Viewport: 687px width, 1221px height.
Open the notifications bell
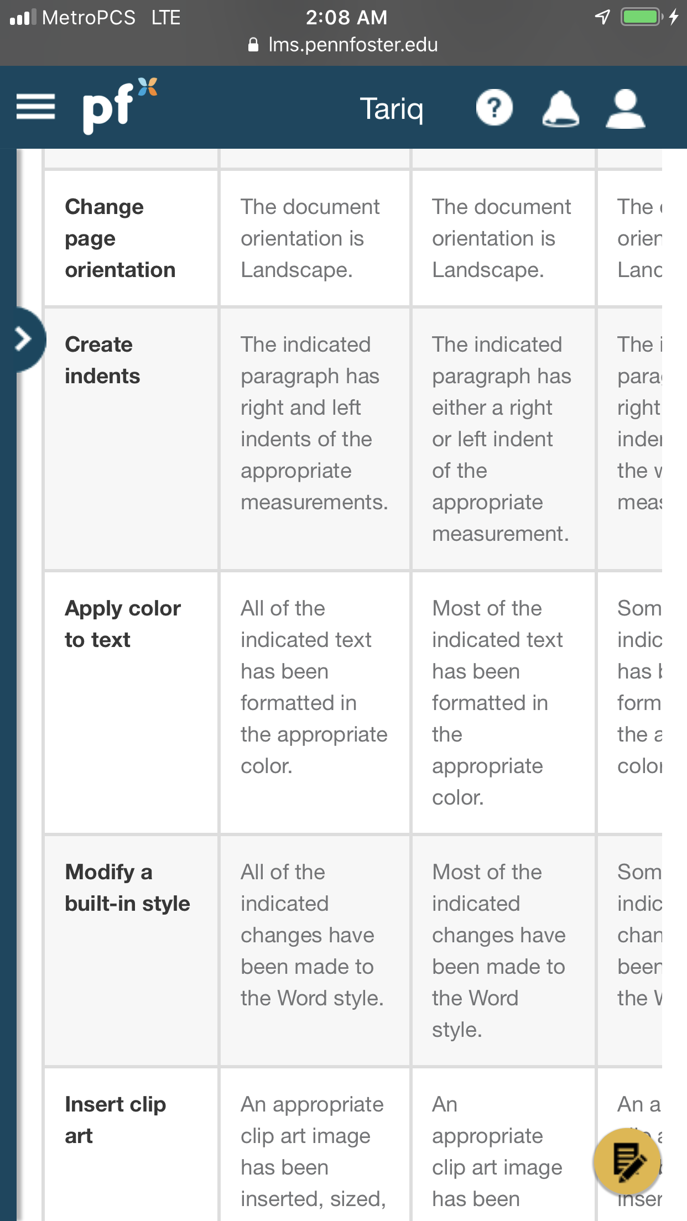pyautogui.click(x=560, y=109)
